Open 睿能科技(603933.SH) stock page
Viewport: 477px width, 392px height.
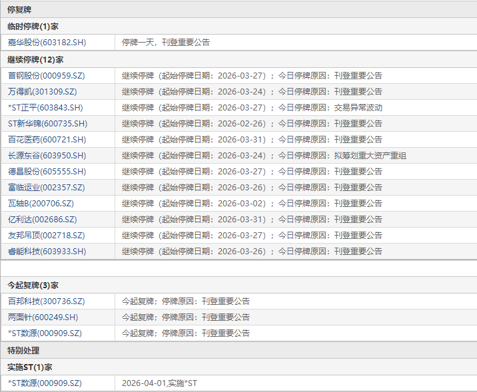tap(47, 251)
